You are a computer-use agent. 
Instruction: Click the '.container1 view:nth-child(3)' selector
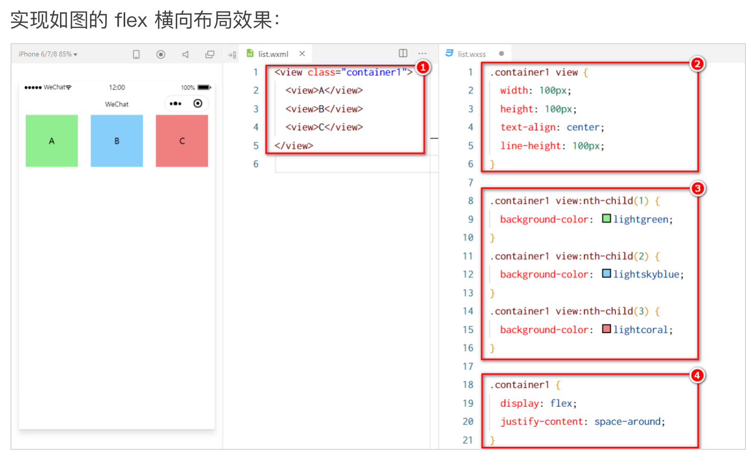[569, 311]
